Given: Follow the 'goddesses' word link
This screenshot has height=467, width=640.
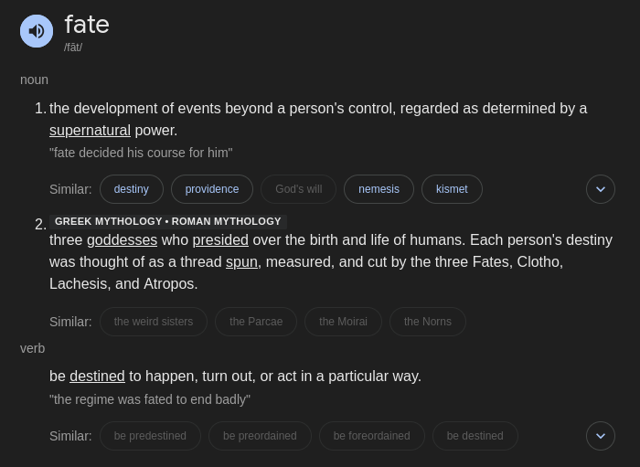Looking at the screenshot, I should click(x=122, y=240).
